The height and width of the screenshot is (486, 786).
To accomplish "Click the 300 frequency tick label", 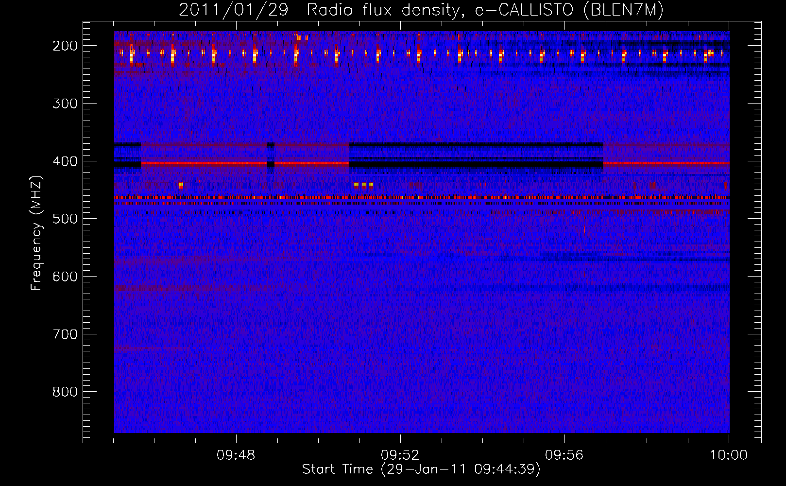I will [x=65, y=104].
